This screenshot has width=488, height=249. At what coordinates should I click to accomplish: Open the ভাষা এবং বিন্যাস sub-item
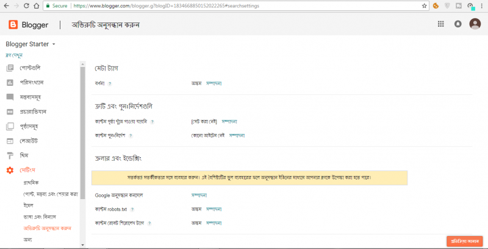[40, 217]
